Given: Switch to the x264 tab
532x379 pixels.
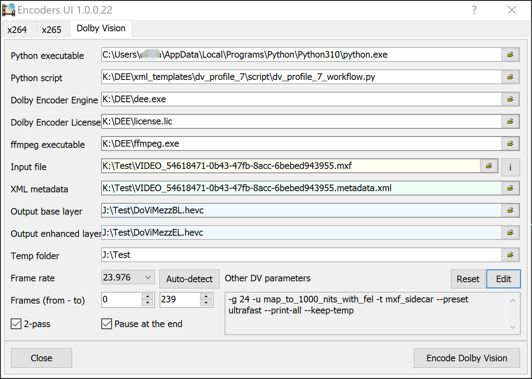Looking at the screenshot, I should [17, 29].
